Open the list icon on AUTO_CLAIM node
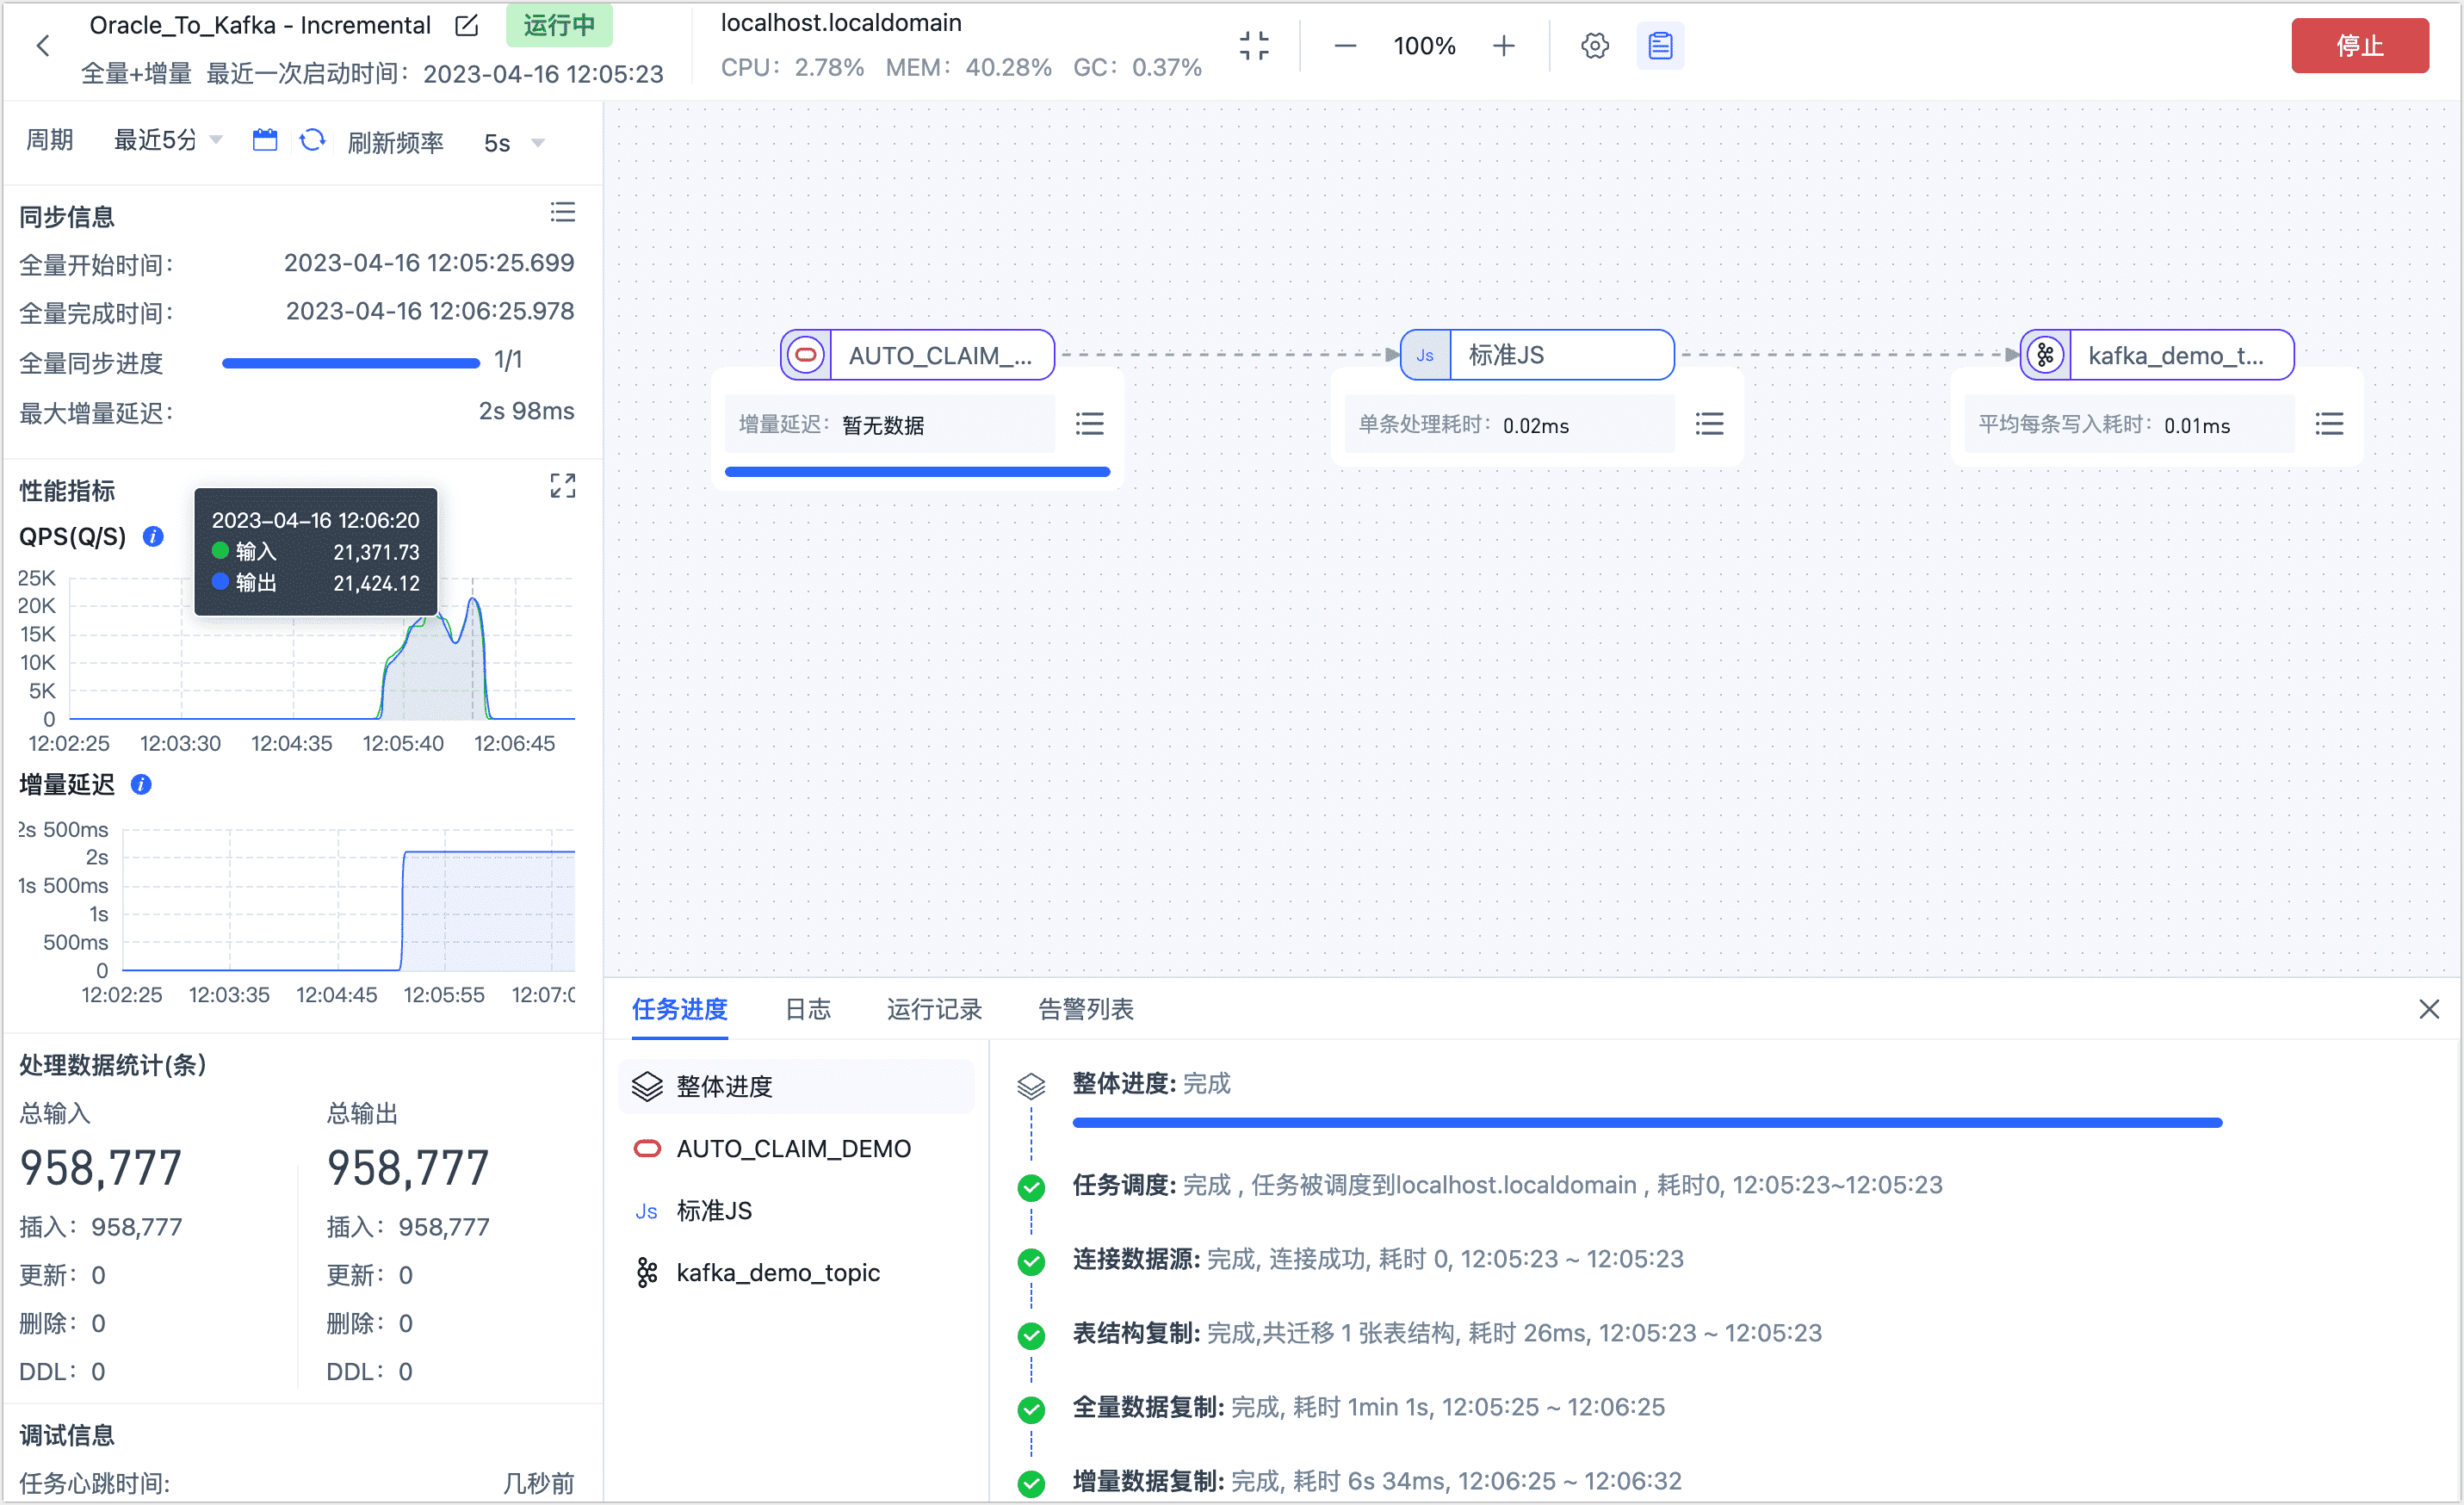The image size is (2464, 1505). pos(1090,423)
